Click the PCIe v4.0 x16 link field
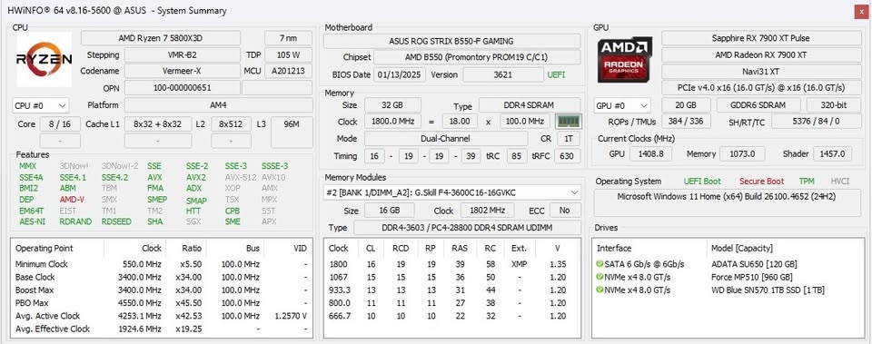 [x=761, y=88]
